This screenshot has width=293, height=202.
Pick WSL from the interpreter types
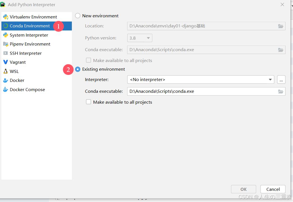pyautogui.click(x=37, y=71)
